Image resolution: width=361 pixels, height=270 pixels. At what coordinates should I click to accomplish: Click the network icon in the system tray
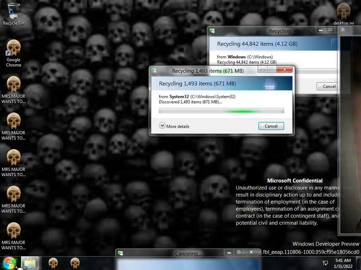[325, 263]
